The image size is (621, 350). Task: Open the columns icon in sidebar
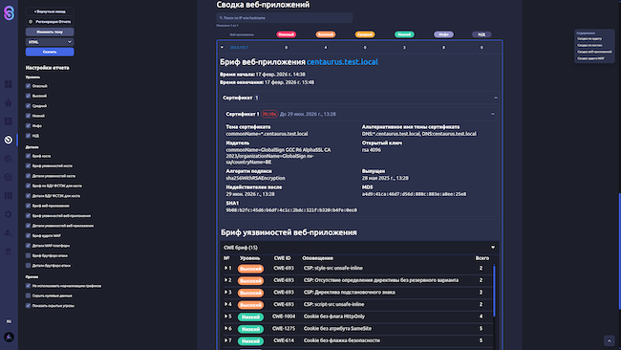pyautogui.click(x=9, y=196)
